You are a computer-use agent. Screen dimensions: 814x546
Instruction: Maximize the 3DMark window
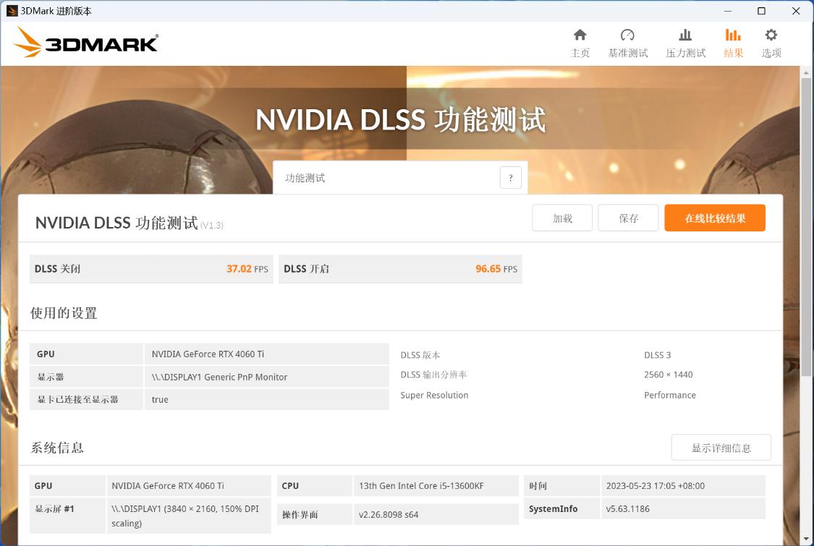761,11
